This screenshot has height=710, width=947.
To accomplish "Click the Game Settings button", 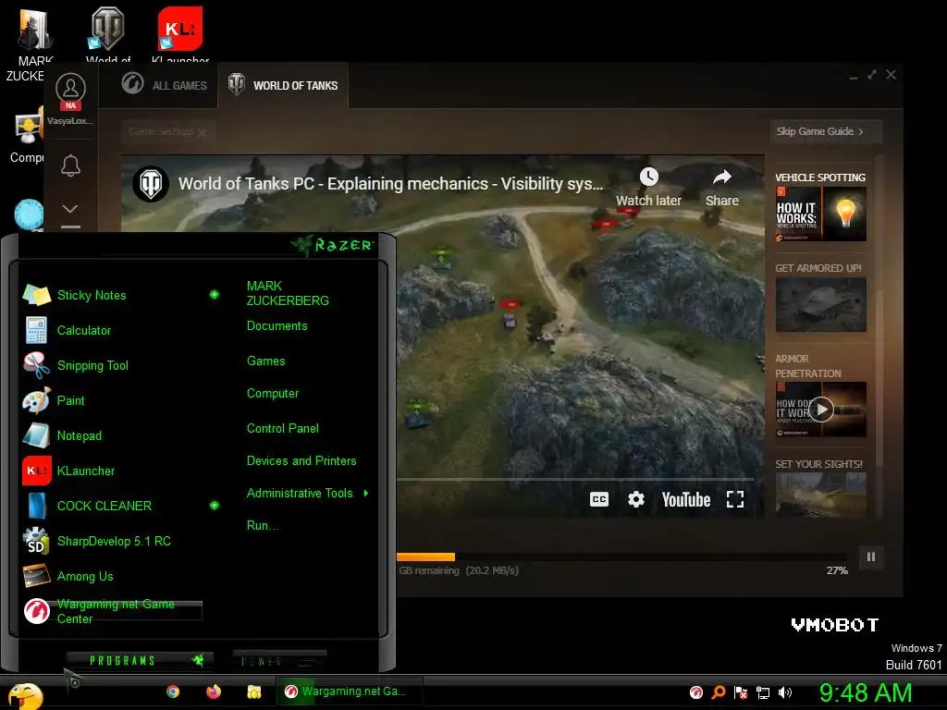I will pyautogui.click(x=168, y=131).
